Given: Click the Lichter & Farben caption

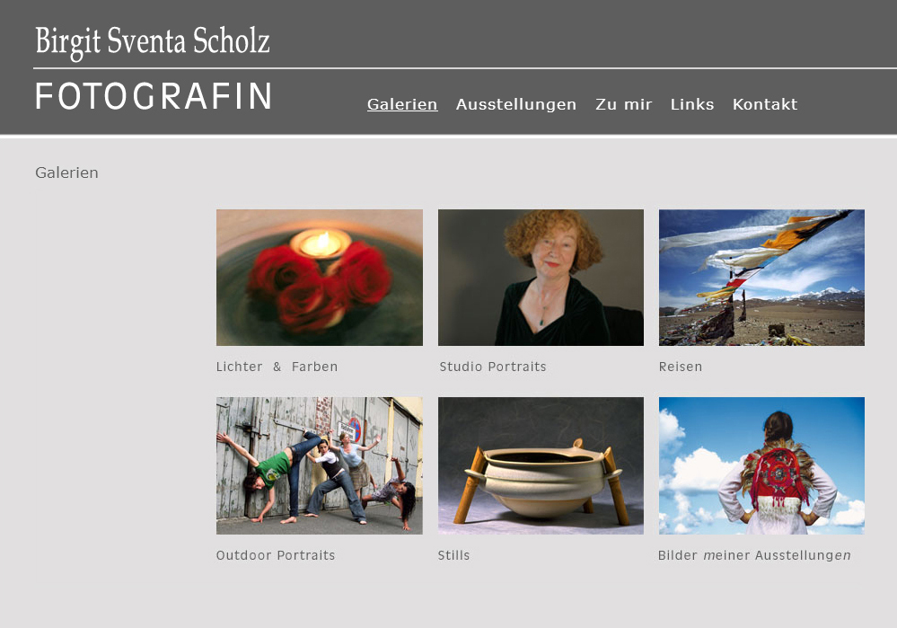Looking at the screenshot, I should coord(277,367).
